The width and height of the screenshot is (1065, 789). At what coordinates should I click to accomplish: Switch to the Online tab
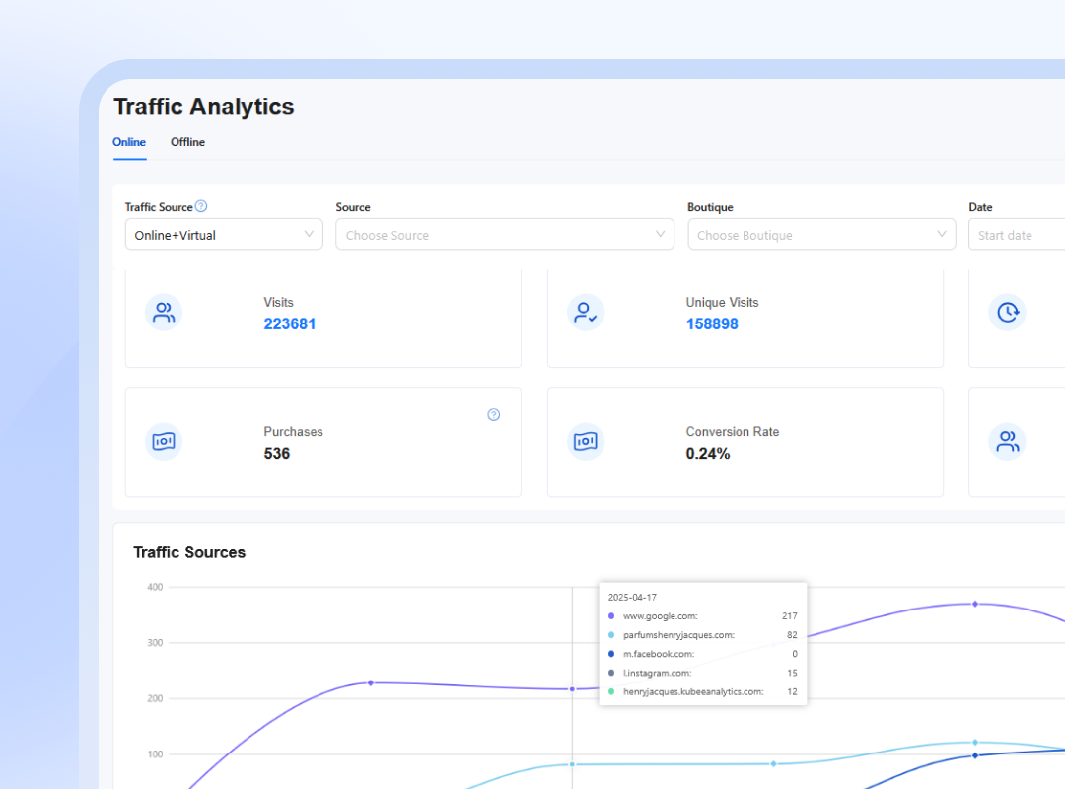tap(129, 142)
